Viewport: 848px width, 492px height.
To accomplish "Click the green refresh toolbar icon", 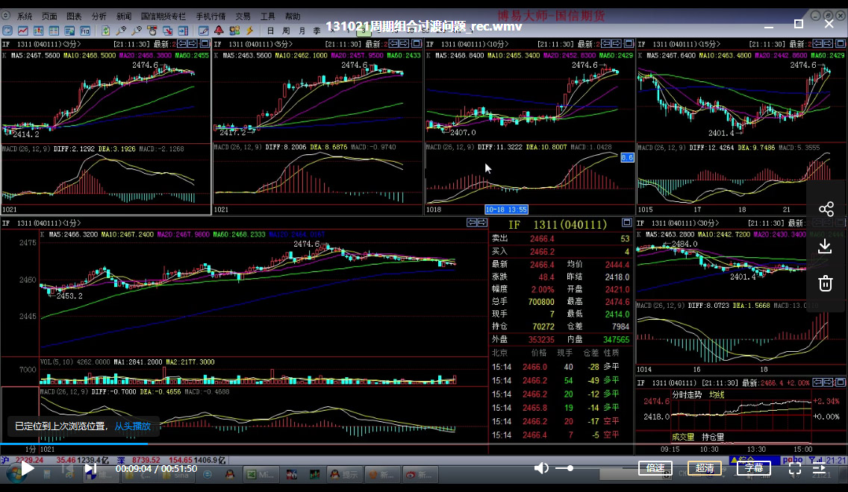I will click(105, 31).
